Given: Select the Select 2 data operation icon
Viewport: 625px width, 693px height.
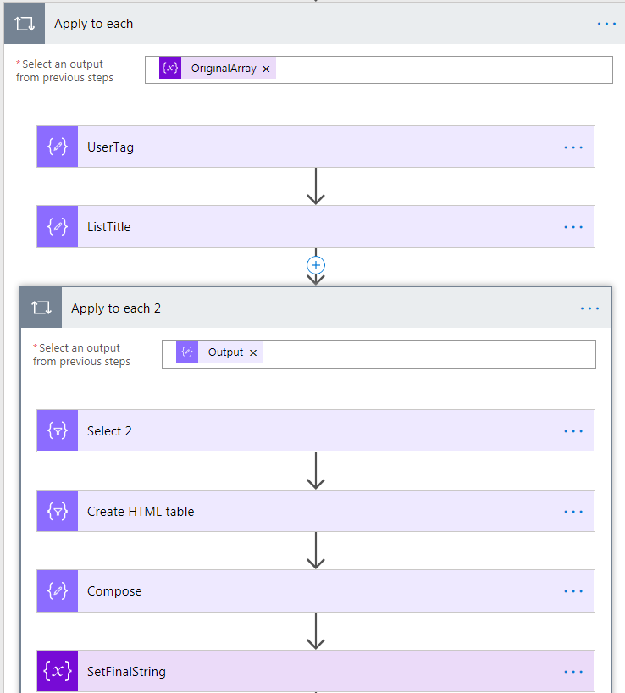Looking at the screenshot, I should pos(57,430).
